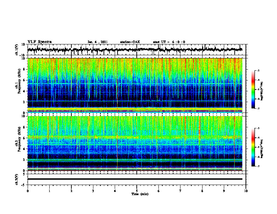Screen dimensions: 277x214
Task: Click time axis tick label 3
Action: coord(93,191)
